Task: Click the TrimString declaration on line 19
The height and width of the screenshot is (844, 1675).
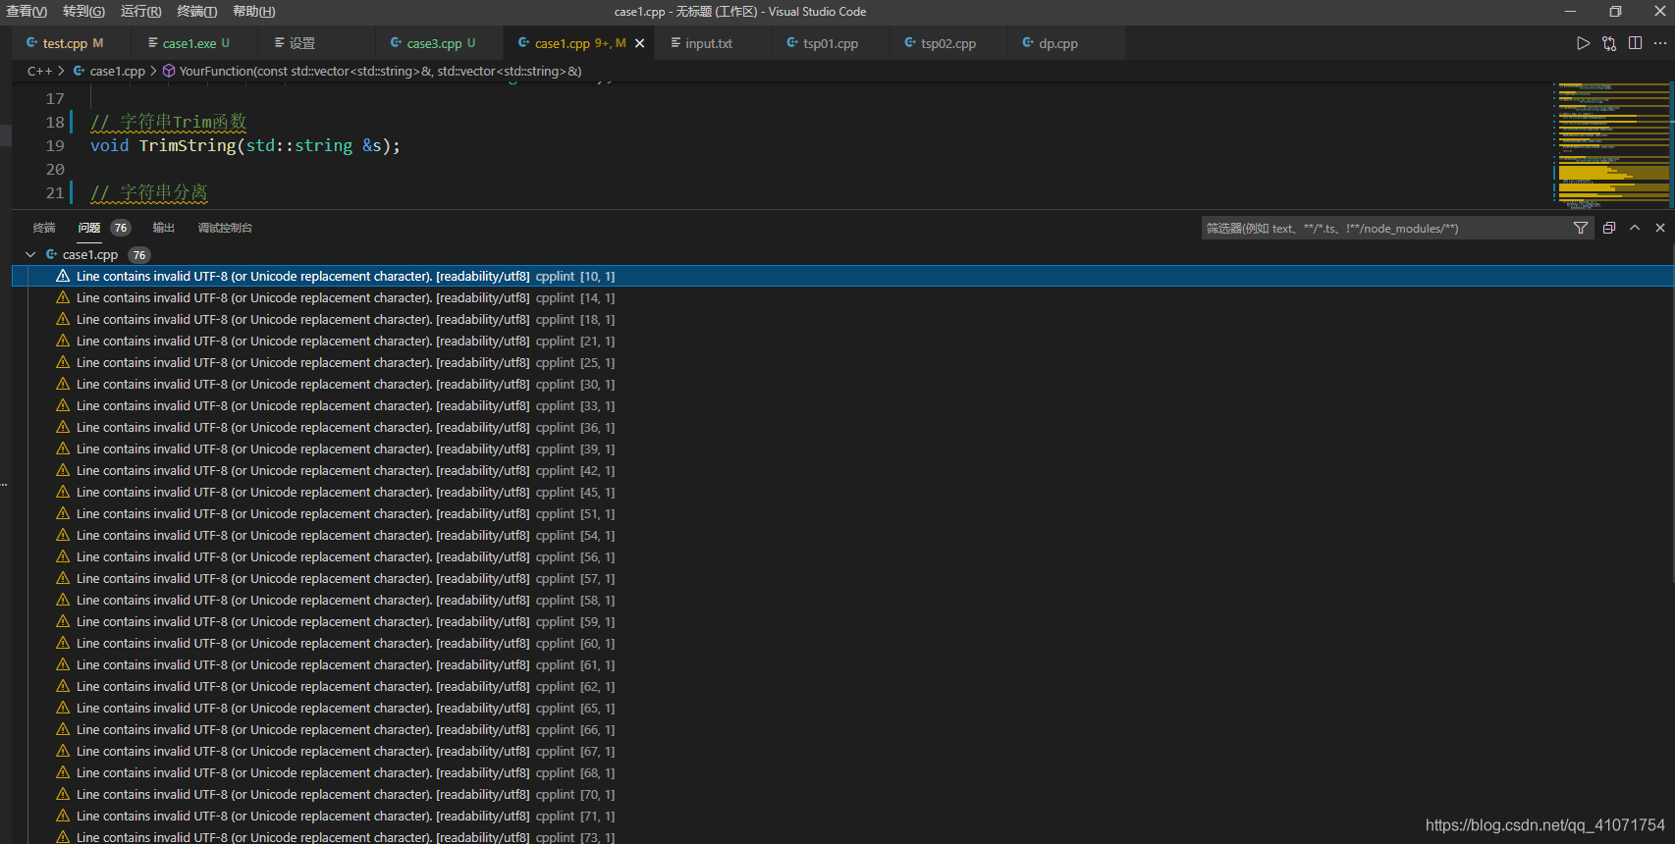Action: tap(245, 145)
